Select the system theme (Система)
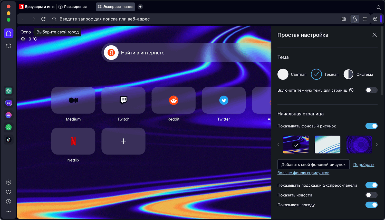The width and height of the screenshot is (385, 220). (348, 74)
